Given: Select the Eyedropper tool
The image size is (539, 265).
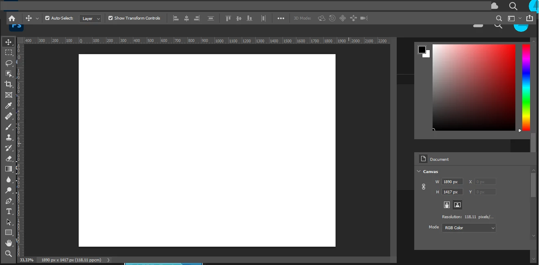Looking at the screenshot, I should click(9, 106).
